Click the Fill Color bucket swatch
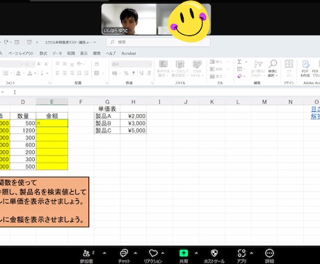Viewport: 320px width, 264px height. point(18,73)
